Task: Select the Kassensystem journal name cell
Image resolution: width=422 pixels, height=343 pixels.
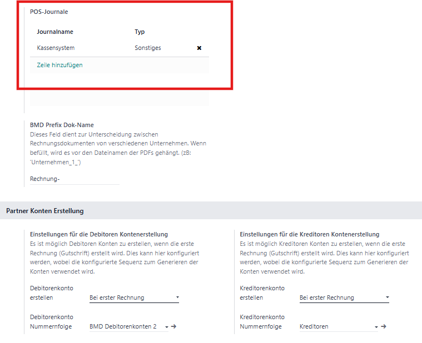Action: click(56, 48)
